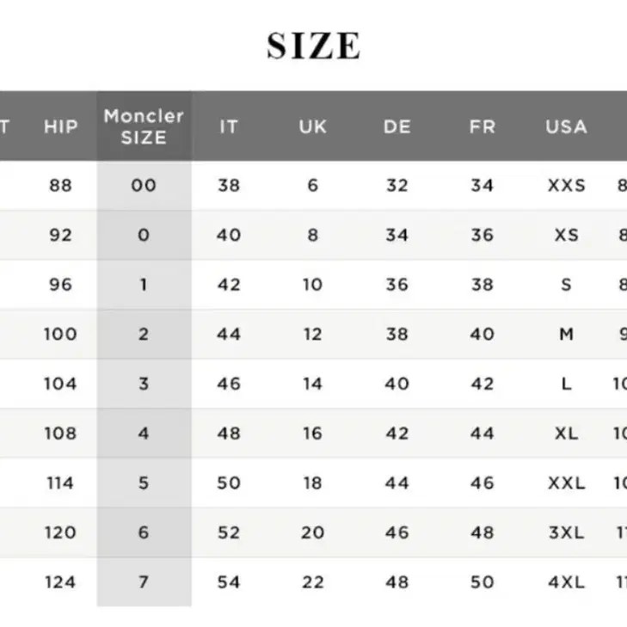627x627 pixels.
Task: Click IT size 48 cell
Action: 229,433
